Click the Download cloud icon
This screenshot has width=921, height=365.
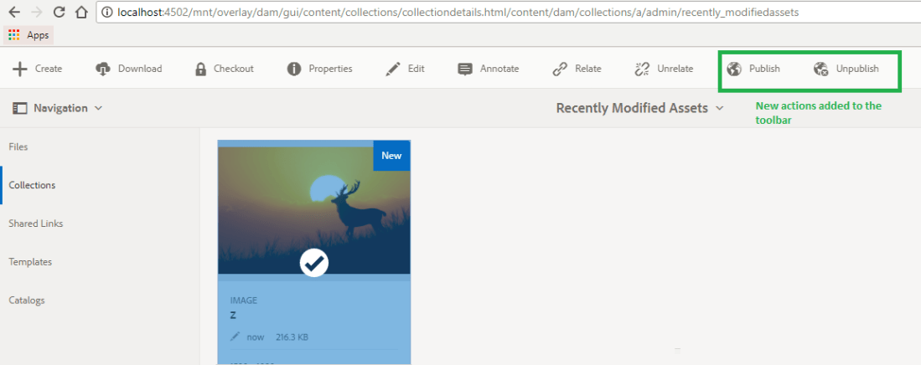tap(103, 69)
